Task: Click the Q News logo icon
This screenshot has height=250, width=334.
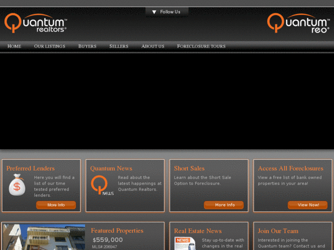Action: click(x=102, y=185)
